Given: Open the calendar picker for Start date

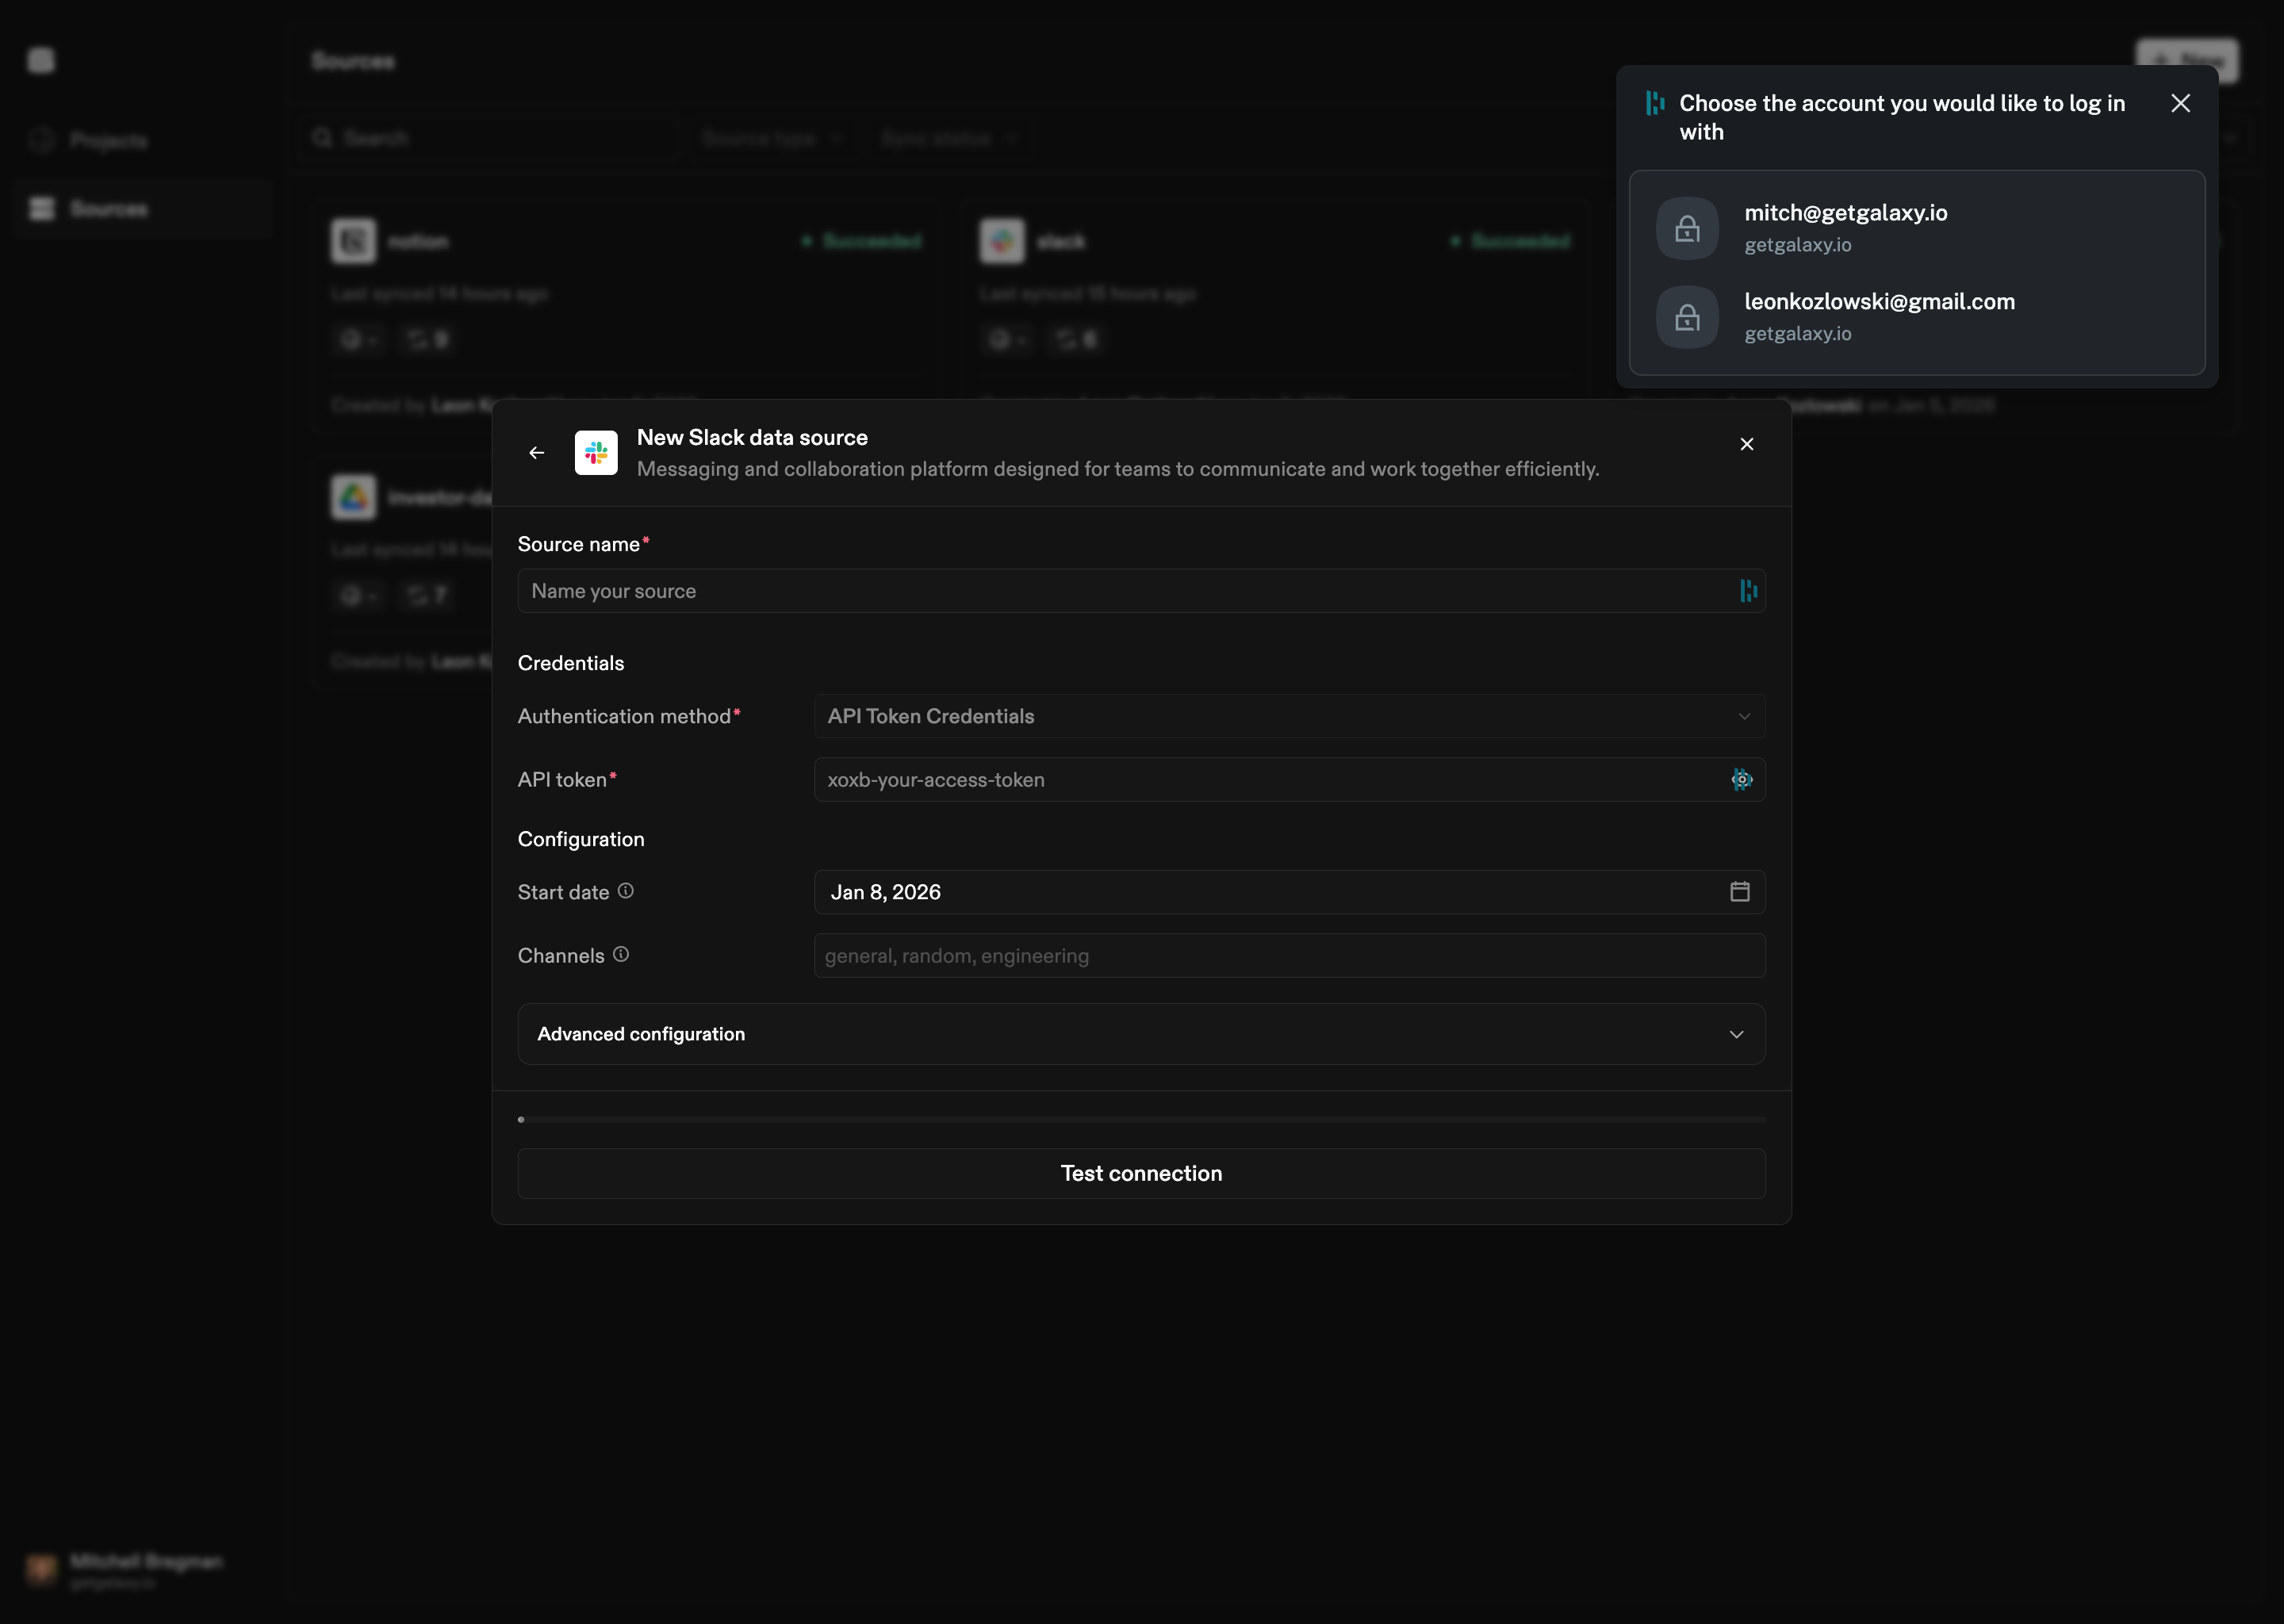Looking at the screenshot, I should tap(1739, 891).
